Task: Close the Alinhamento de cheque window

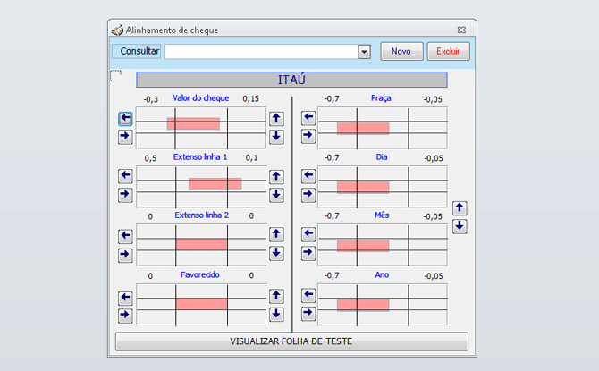Action: [x=461, y=30]
